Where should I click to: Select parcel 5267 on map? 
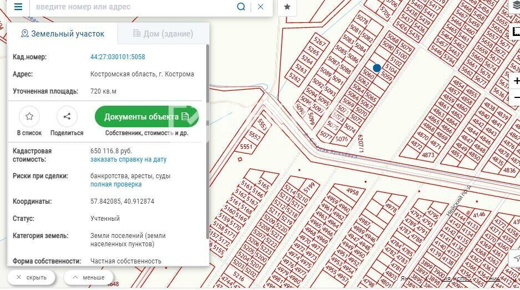pos(320,42)
